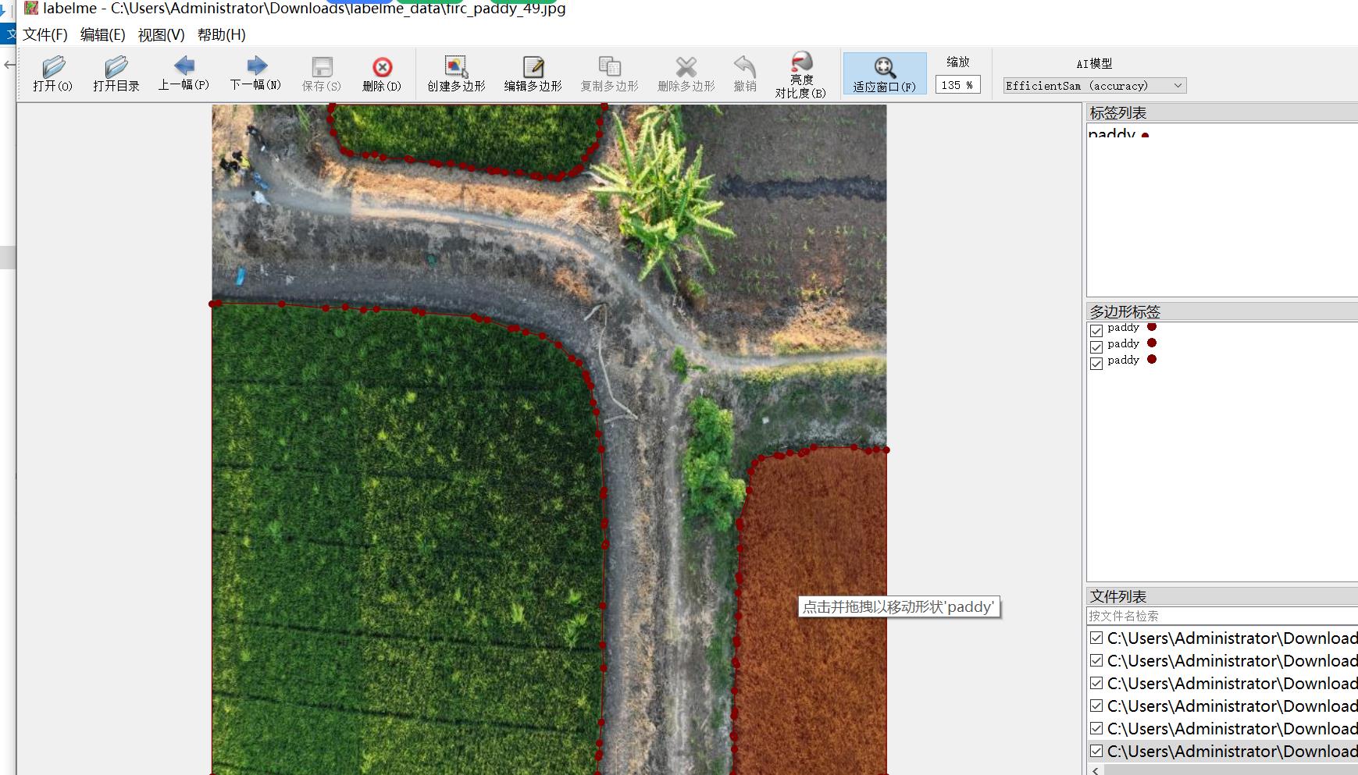This screenshot has height=775, width=1358.
Task: Open the 视图(V) menu
Action: pos(161,34)
